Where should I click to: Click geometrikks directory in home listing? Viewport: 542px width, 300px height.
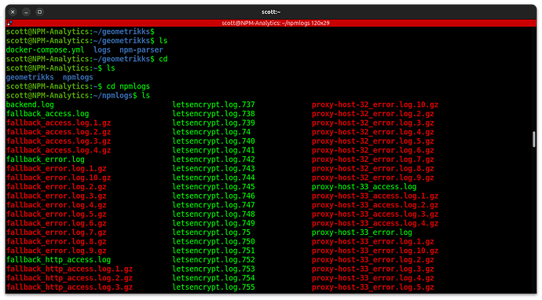click(30, 77)
